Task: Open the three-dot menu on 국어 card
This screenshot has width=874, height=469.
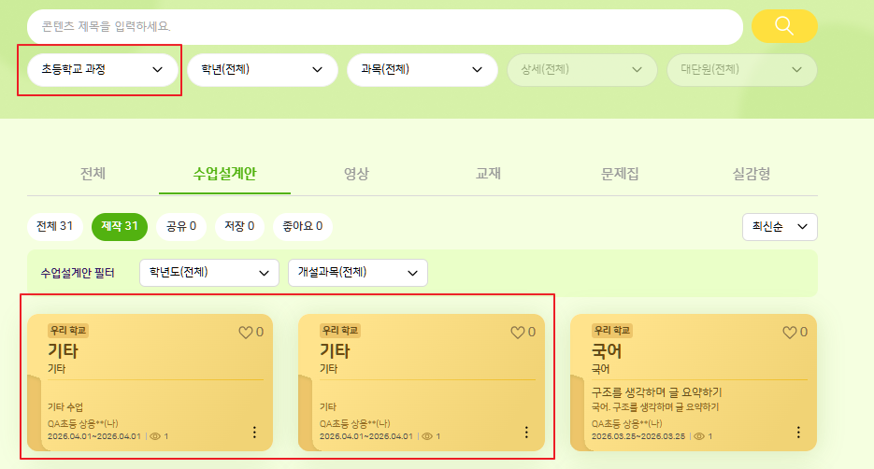Action: point(798,432)
